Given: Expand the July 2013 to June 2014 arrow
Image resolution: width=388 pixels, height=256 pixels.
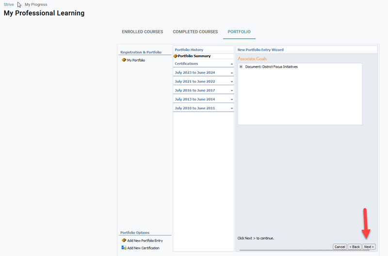Looking at the screenshot, I should tap(232, 99).
